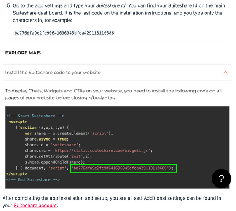The image size is (236, 211).
Task: Click the 'After completing the app installation' paragraph
Action: [x=112, y=202]
